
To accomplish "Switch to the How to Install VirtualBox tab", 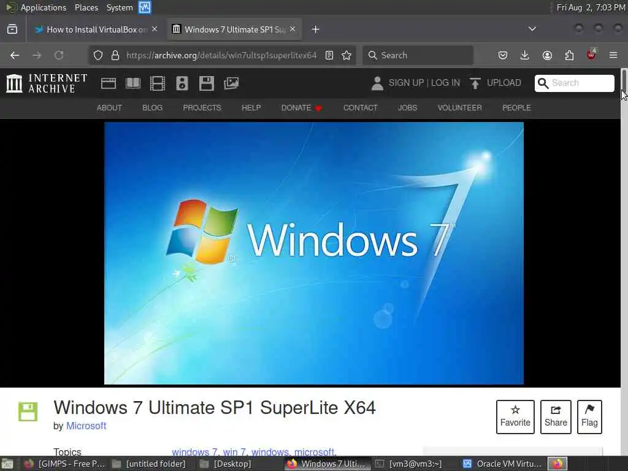I will click(96, 29).
